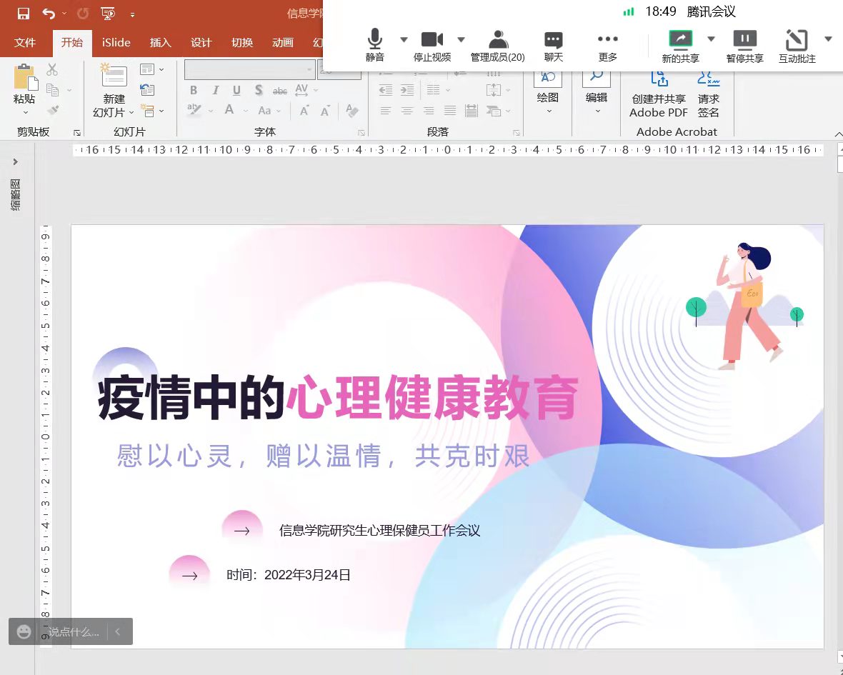
Task: Open 管理成员 to view the 20 participants
Action: click(497, 43)
